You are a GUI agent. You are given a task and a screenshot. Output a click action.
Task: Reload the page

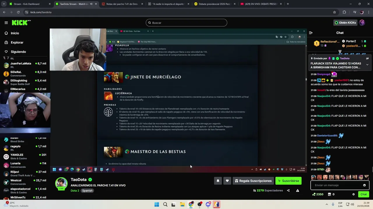(18, 12)
